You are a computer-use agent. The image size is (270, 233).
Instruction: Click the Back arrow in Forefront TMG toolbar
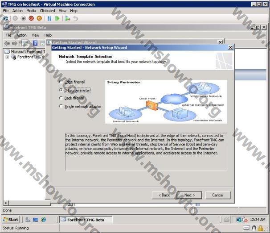pyautogui.click(x=7, y=43)
